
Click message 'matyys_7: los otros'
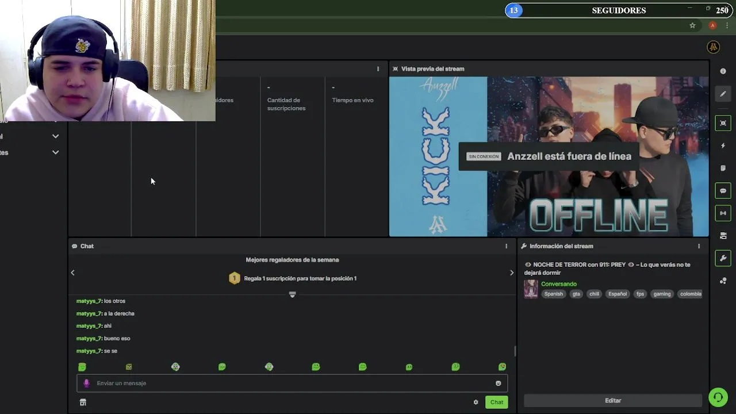click(101, 301)
